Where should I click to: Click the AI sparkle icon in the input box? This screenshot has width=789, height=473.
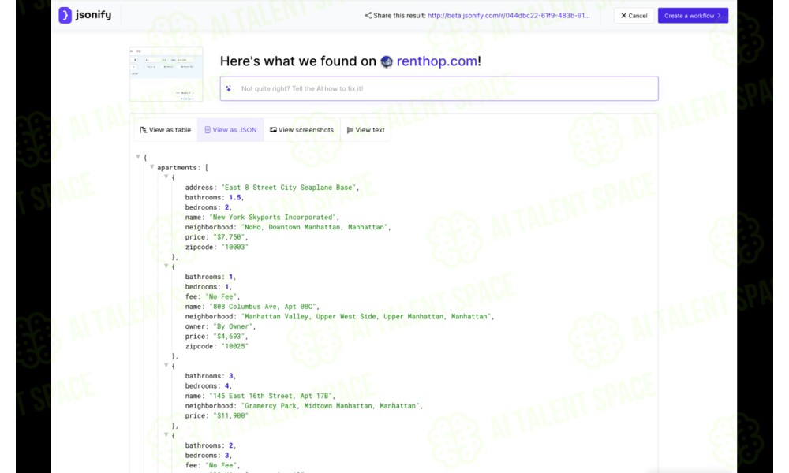pyautogui.click(x=229, y=88)
